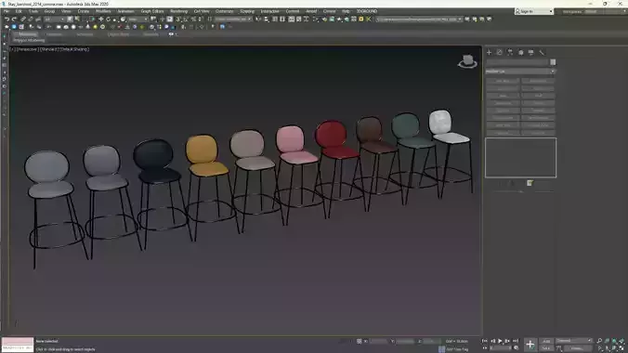Viewport: 628px width, 353px height.
Task: Open the Display tab in command panel
Action: click(531, 53)
